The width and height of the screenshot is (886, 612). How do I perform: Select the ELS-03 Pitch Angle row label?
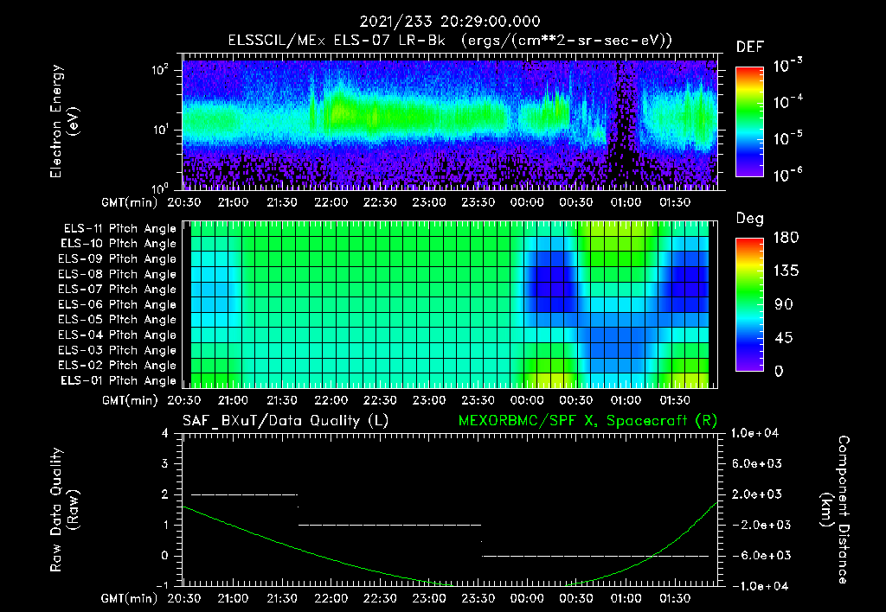118,350
